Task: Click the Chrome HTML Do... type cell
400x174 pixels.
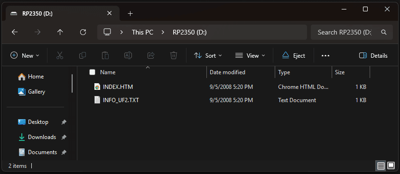Action: point(303,87)
